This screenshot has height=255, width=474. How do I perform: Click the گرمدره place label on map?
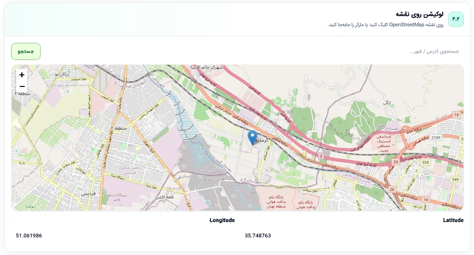point(262,140)
